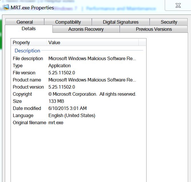This screenshot has height=182, width=191.
Task: Select the Original filename label
Action: tap(29, 122)
